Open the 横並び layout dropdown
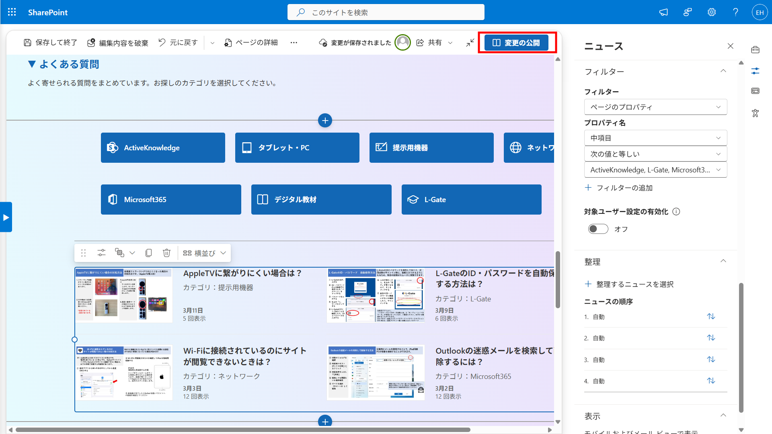Image resolution: width=772 pixels, height=434 pixels. click(x=205, y=253)
